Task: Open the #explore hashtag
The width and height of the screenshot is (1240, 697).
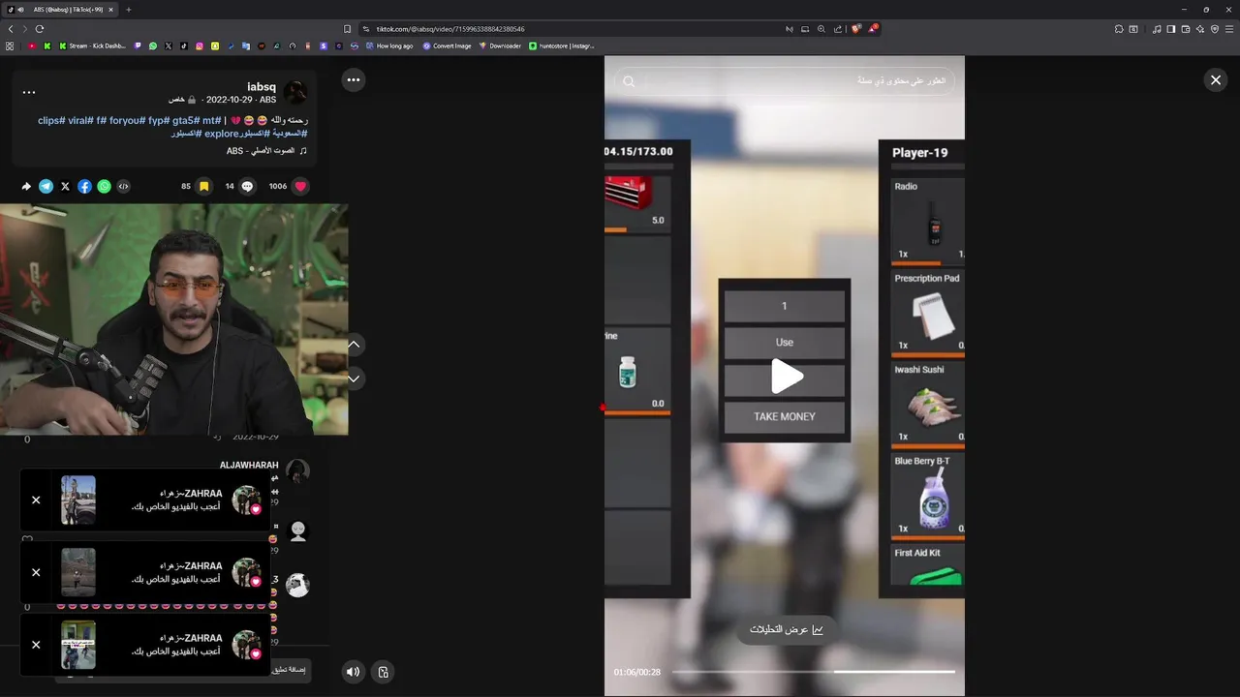Action: 222,134
